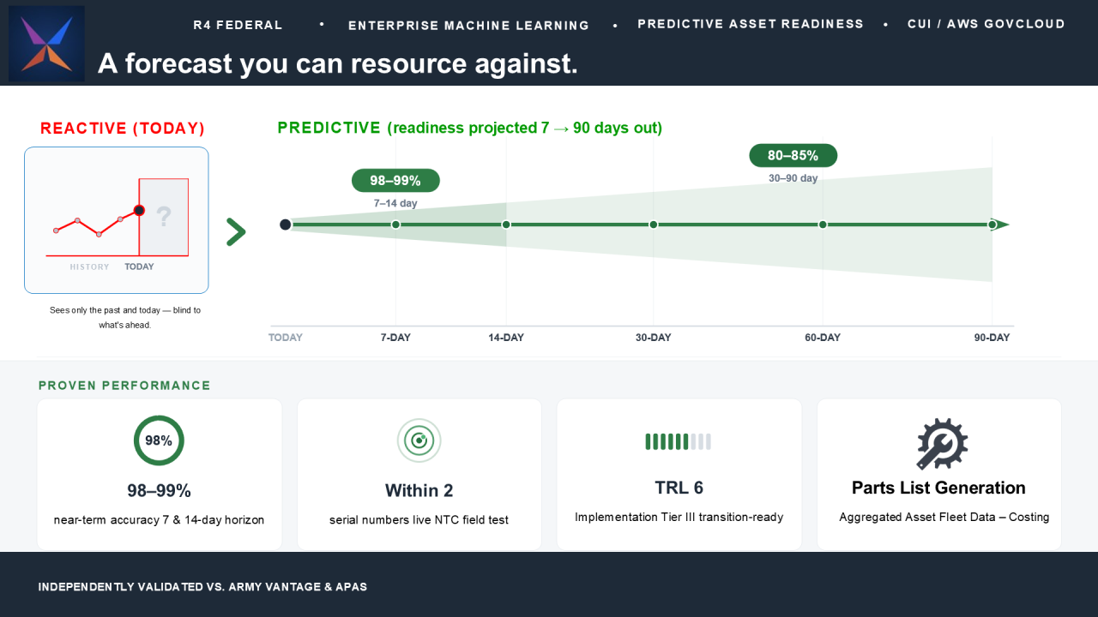The image size is (1098, 617).
Task: Click the 7-DAY axis label
Action: 395,338
